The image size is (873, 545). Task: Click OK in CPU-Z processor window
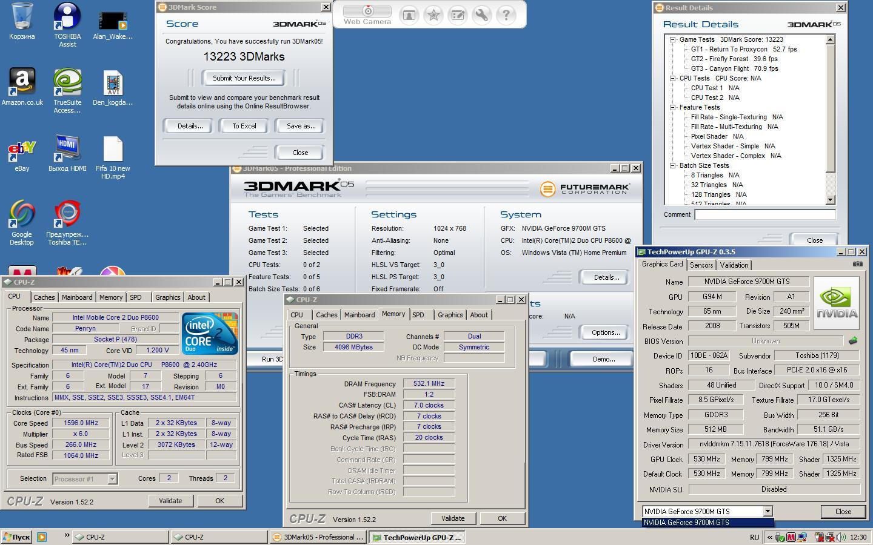point(219,501)
